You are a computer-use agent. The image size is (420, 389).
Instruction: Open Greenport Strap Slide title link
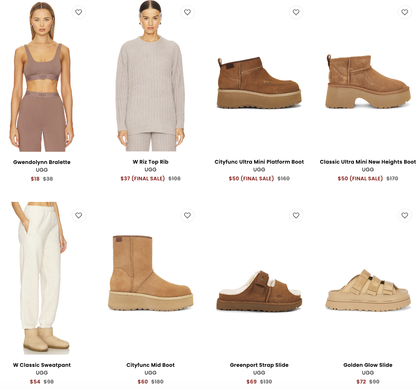click(x=259, y=365)
